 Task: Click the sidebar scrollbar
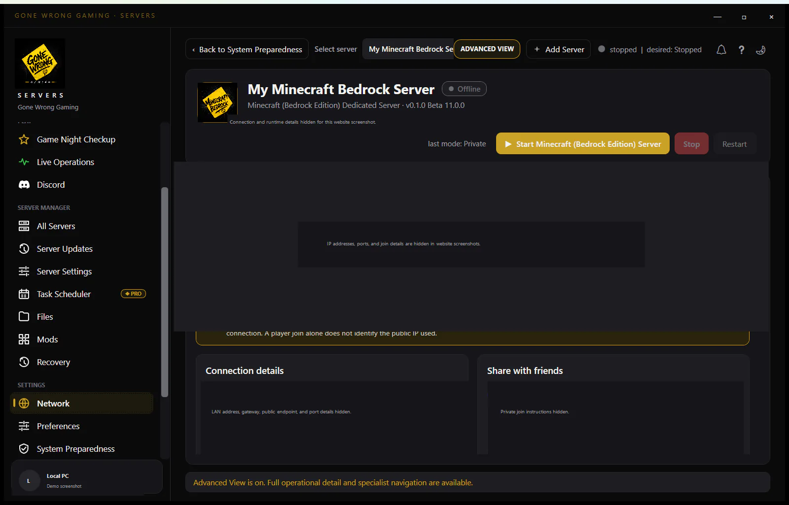[x=165, y=292]
